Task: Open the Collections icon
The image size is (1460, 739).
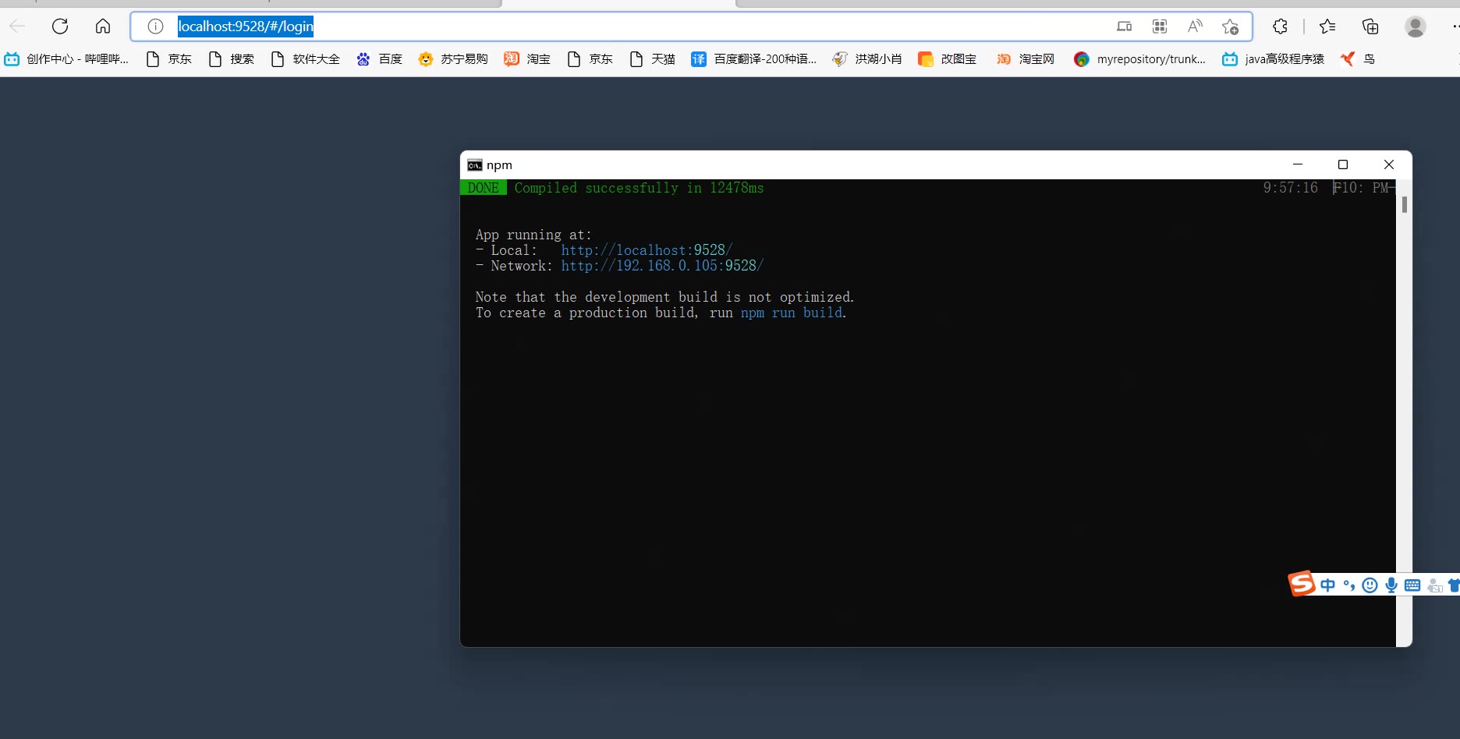Action: click(1370, 27)
